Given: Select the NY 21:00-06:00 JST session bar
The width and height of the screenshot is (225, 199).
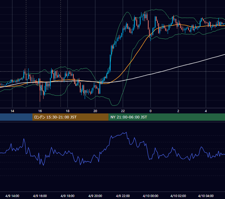Looking at the screenshot, I should [166, 117].
